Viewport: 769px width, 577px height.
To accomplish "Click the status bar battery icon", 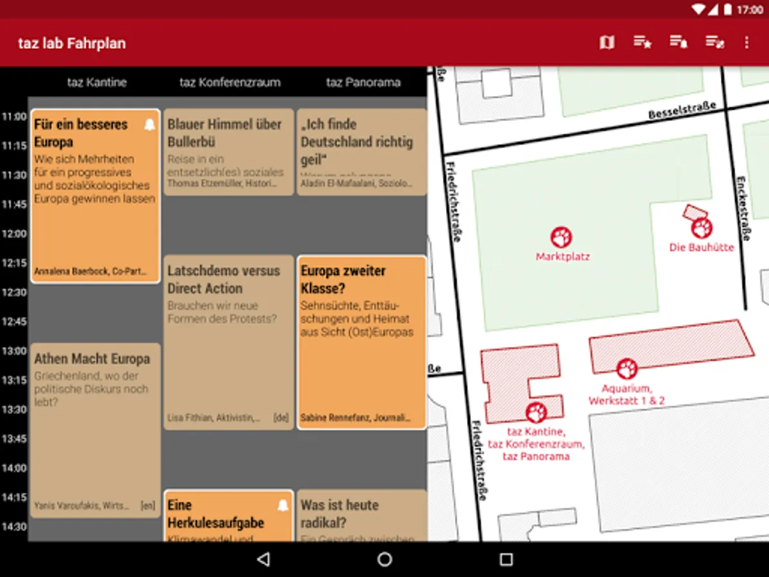I will [727, 10].
